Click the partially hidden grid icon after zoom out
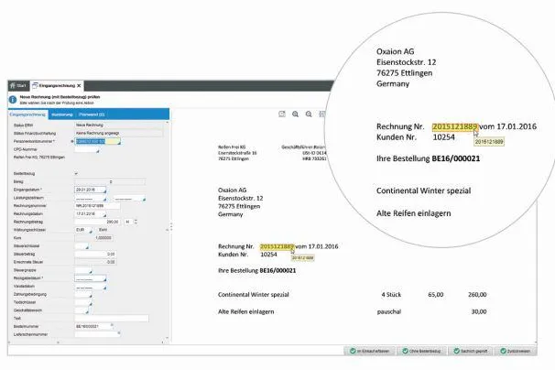The width and height of the screenshot is (555, 370). [321, 114]
